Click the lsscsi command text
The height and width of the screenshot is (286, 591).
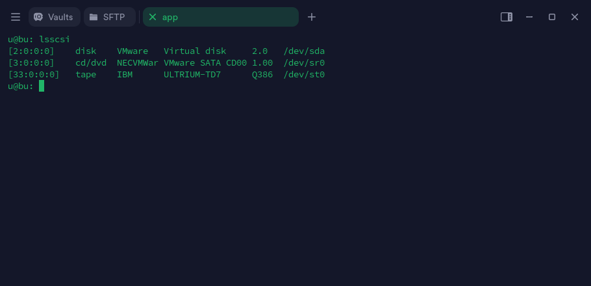coord(55,39)
